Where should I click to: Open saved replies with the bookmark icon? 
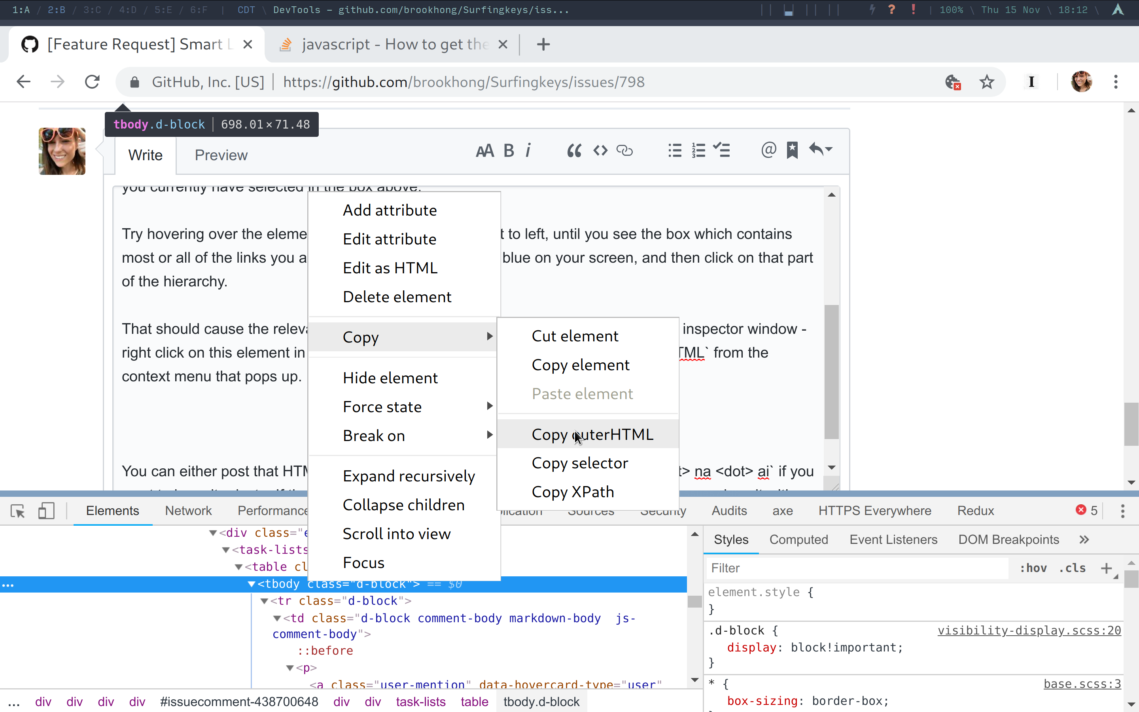tap(792, 149)
